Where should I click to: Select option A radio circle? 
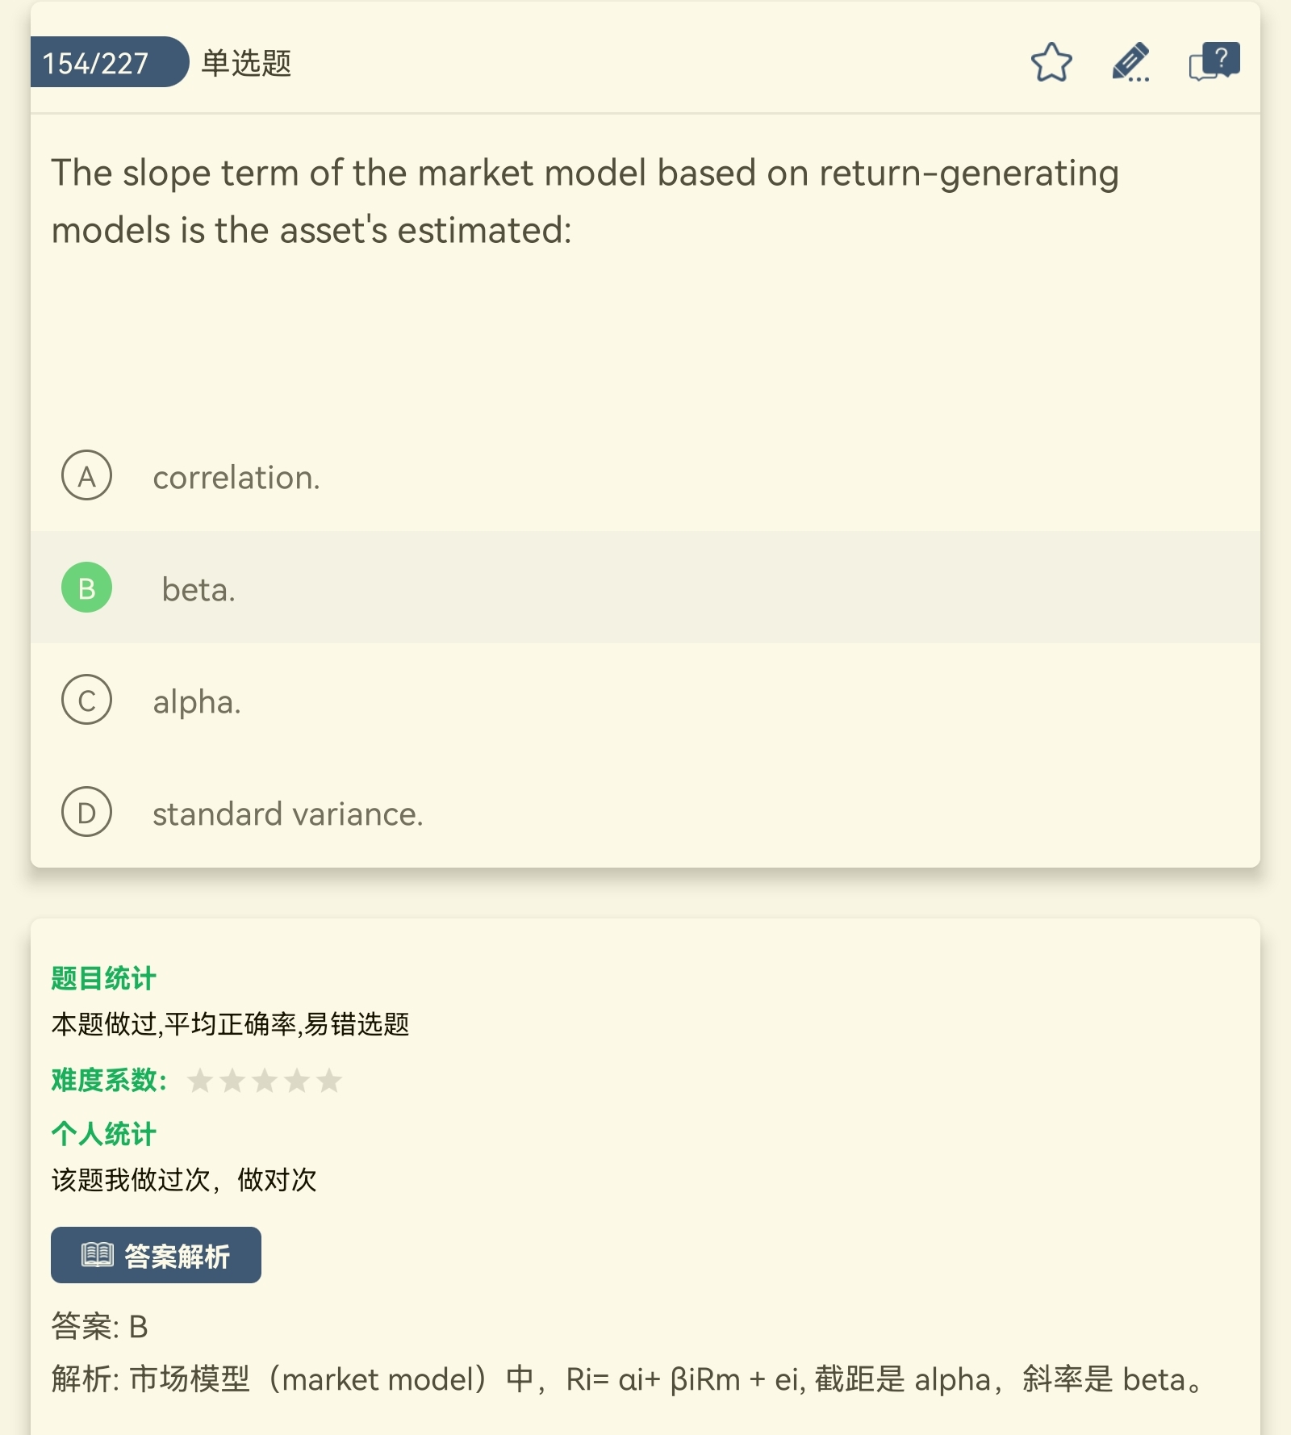[x=86, y=475]
